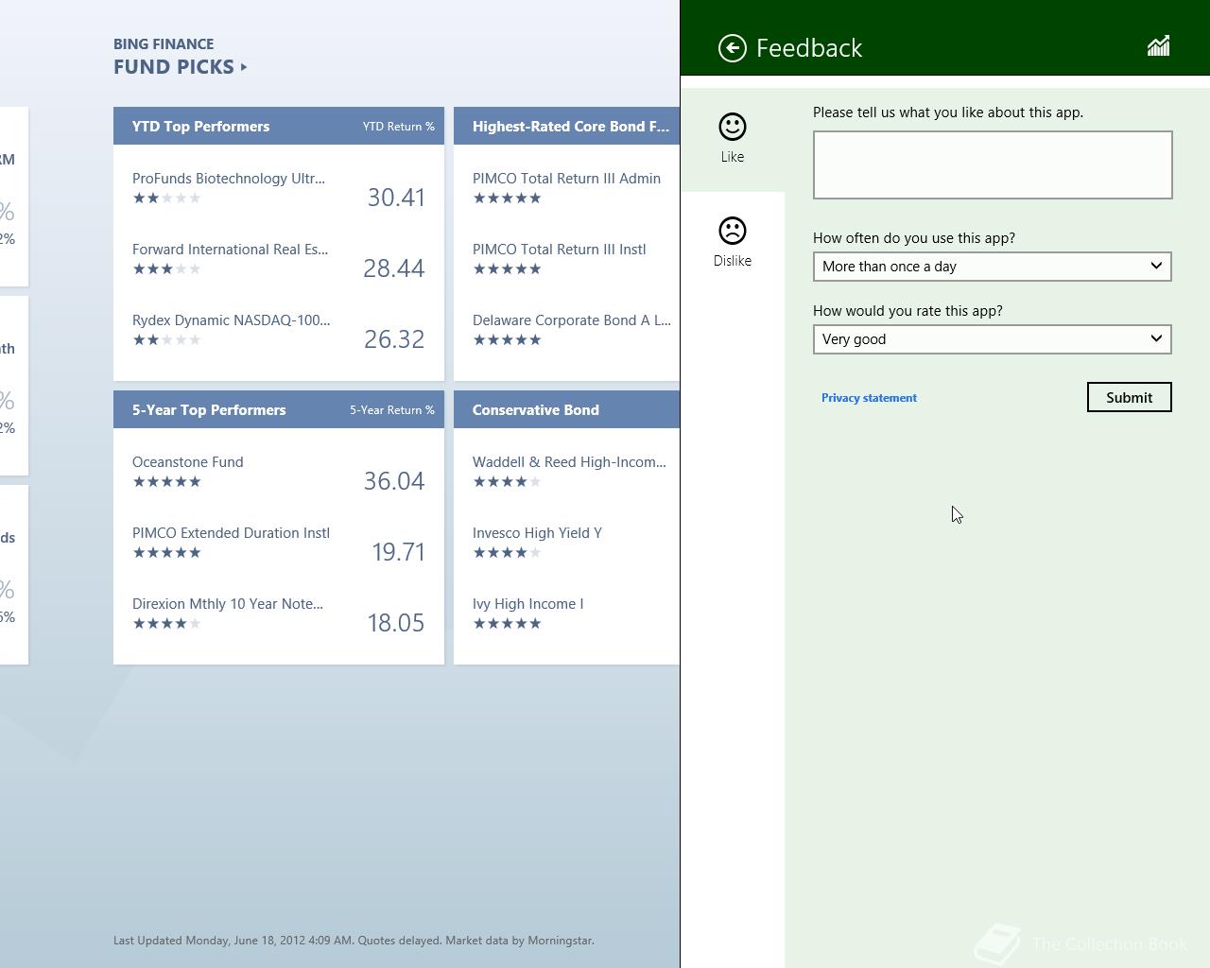Viewport: 1210px width, 968px height.
Task: Click the Last Updated status text
Action: [354, 941]
